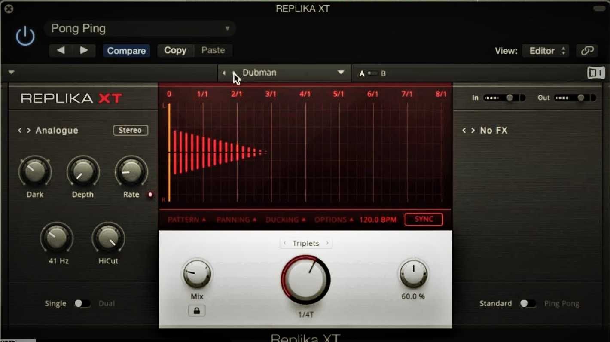Image resolution: width=610 pixels, height=342 pixels.
Task: Toggle the SYNC button
Action: click(x=424, y=219)
